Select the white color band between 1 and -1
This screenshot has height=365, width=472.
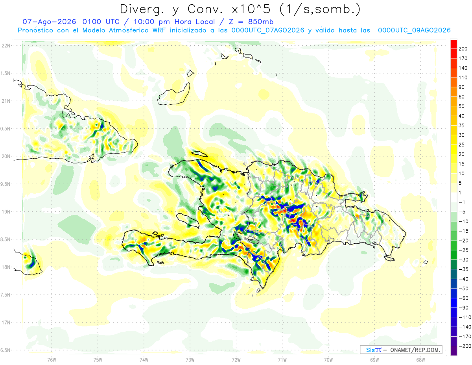454,197
